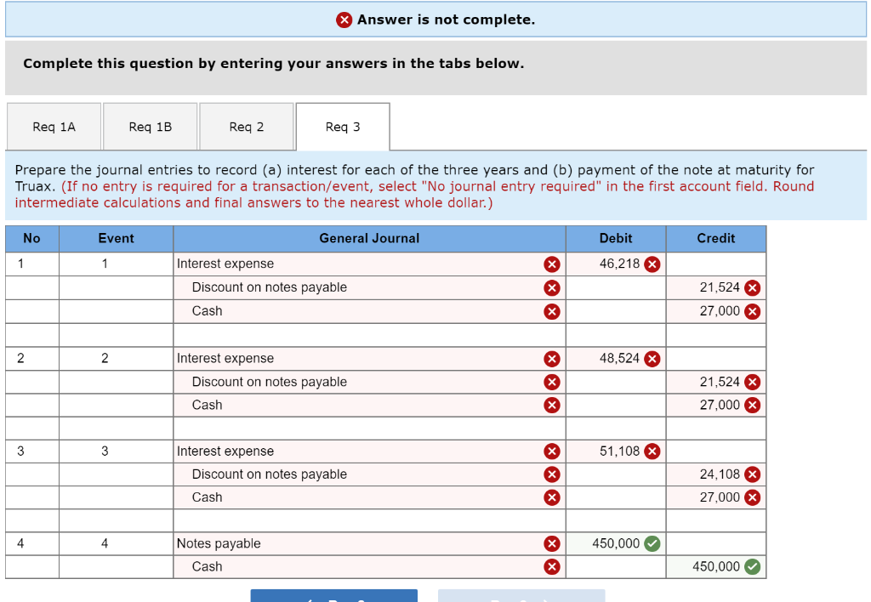The height and width of the screenshot is (602, 871).
Task: Click the incorrect icon on entry 3 Discount on notes payable account
Action: tap(551, 474)
